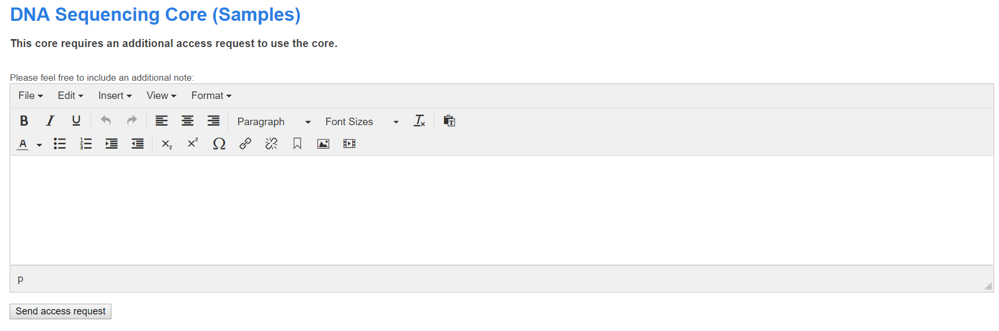The width and height of the screenshot is (999, 331).
Task: Center align the note text
Action: 187,121
